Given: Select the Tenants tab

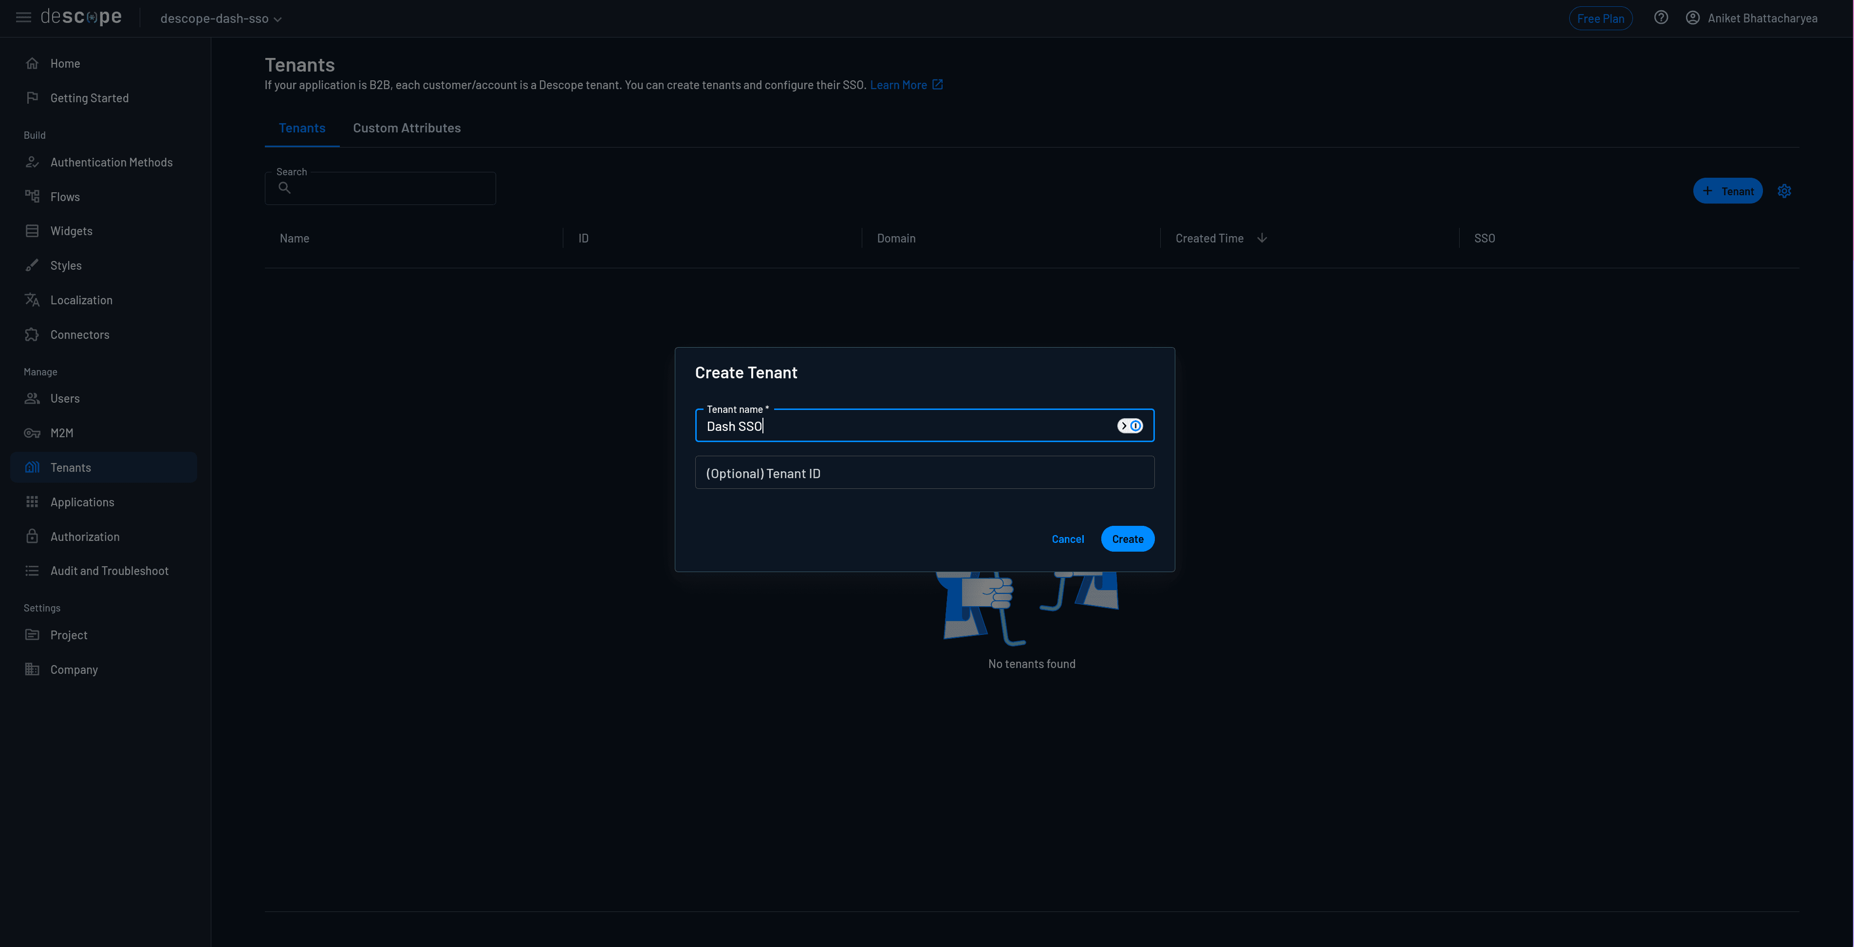Looking at the screenshot, I should tap(301, 128).
